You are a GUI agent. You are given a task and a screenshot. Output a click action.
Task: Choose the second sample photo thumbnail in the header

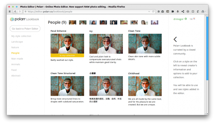[x=83, y=22]
